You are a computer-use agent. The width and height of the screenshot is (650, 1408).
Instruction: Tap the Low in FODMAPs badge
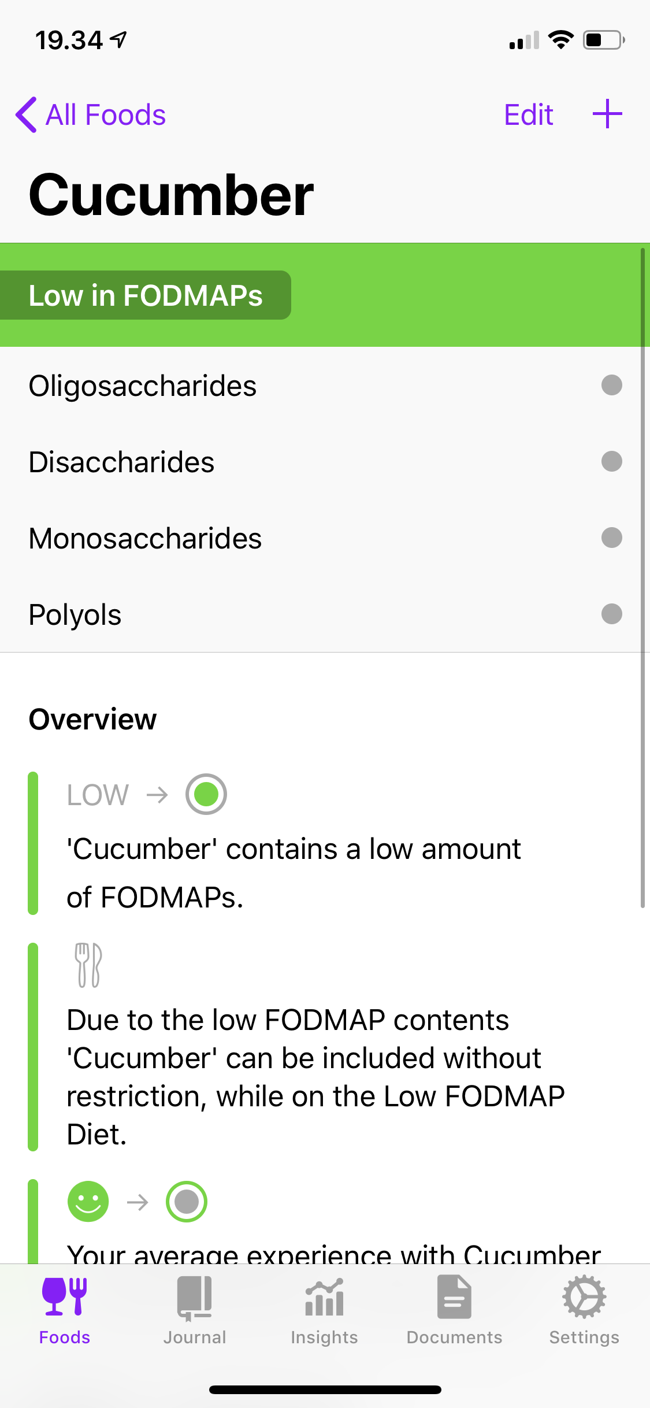coord(145,295)
